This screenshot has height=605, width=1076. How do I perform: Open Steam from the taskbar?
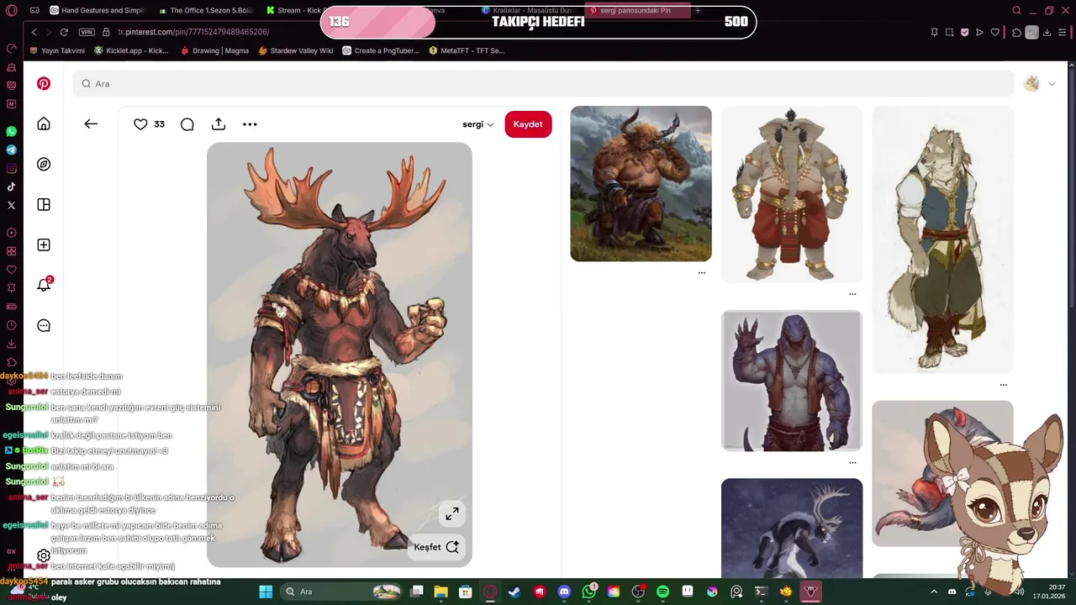514,592
